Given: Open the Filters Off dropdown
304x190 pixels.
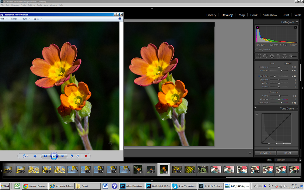Looking at the screenshot, I should pyautogui.click(x=286, y=160).
